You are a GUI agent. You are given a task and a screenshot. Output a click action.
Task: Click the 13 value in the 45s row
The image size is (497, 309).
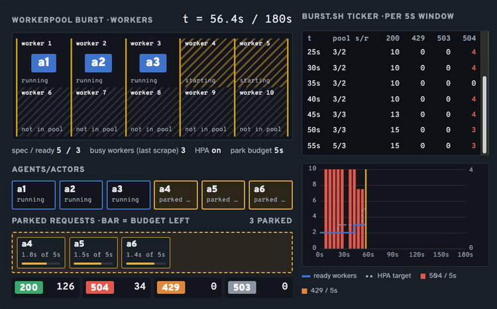point(395,114)
